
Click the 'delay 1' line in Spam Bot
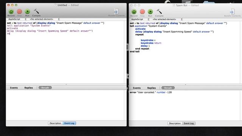(x=145, y=46)
